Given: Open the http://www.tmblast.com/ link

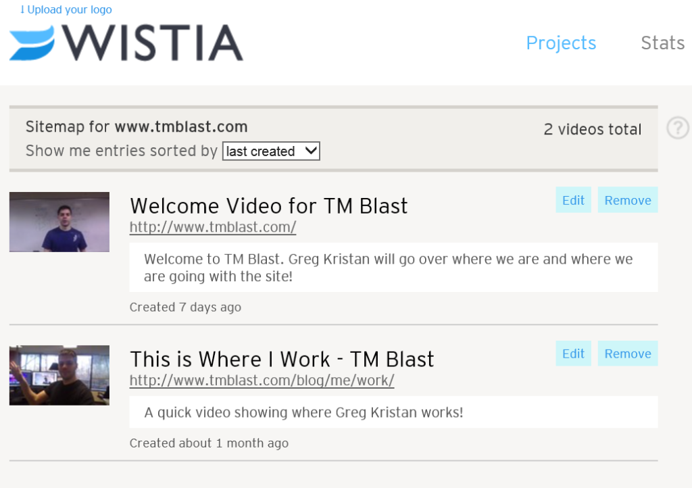Looking at the screenshot, I should click(213, 227).
